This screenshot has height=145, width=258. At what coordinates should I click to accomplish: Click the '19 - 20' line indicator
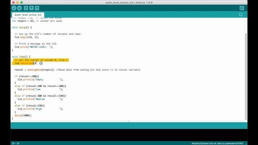(15, 143)
